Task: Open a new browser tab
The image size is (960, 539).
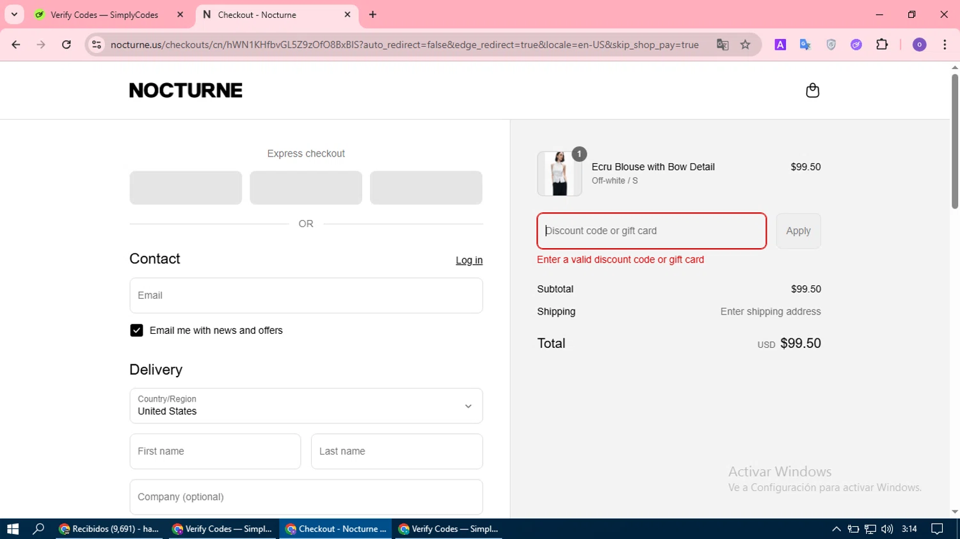Action: tap(373, 15)
